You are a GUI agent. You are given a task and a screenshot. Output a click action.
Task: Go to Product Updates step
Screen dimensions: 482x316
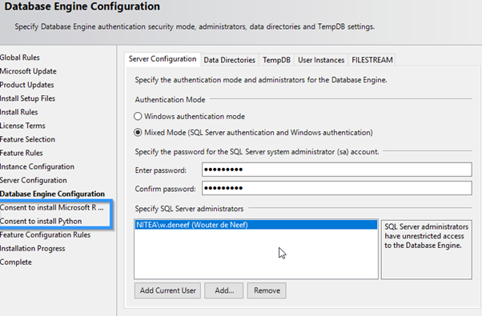pos(27,85)
